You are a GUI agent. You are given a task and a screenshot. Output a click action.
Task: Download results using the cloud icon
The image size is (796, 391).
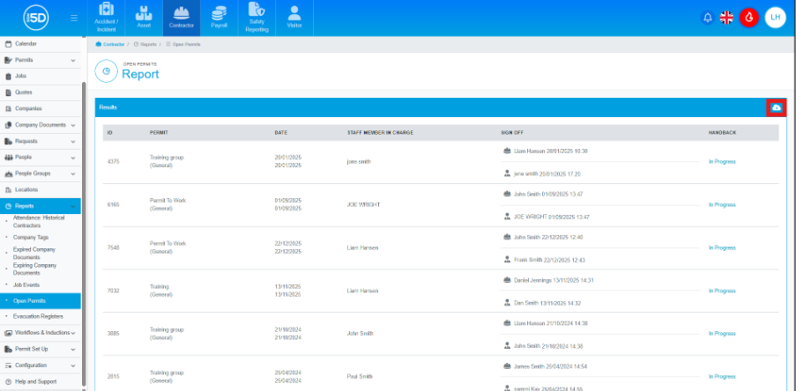[777, 107]
